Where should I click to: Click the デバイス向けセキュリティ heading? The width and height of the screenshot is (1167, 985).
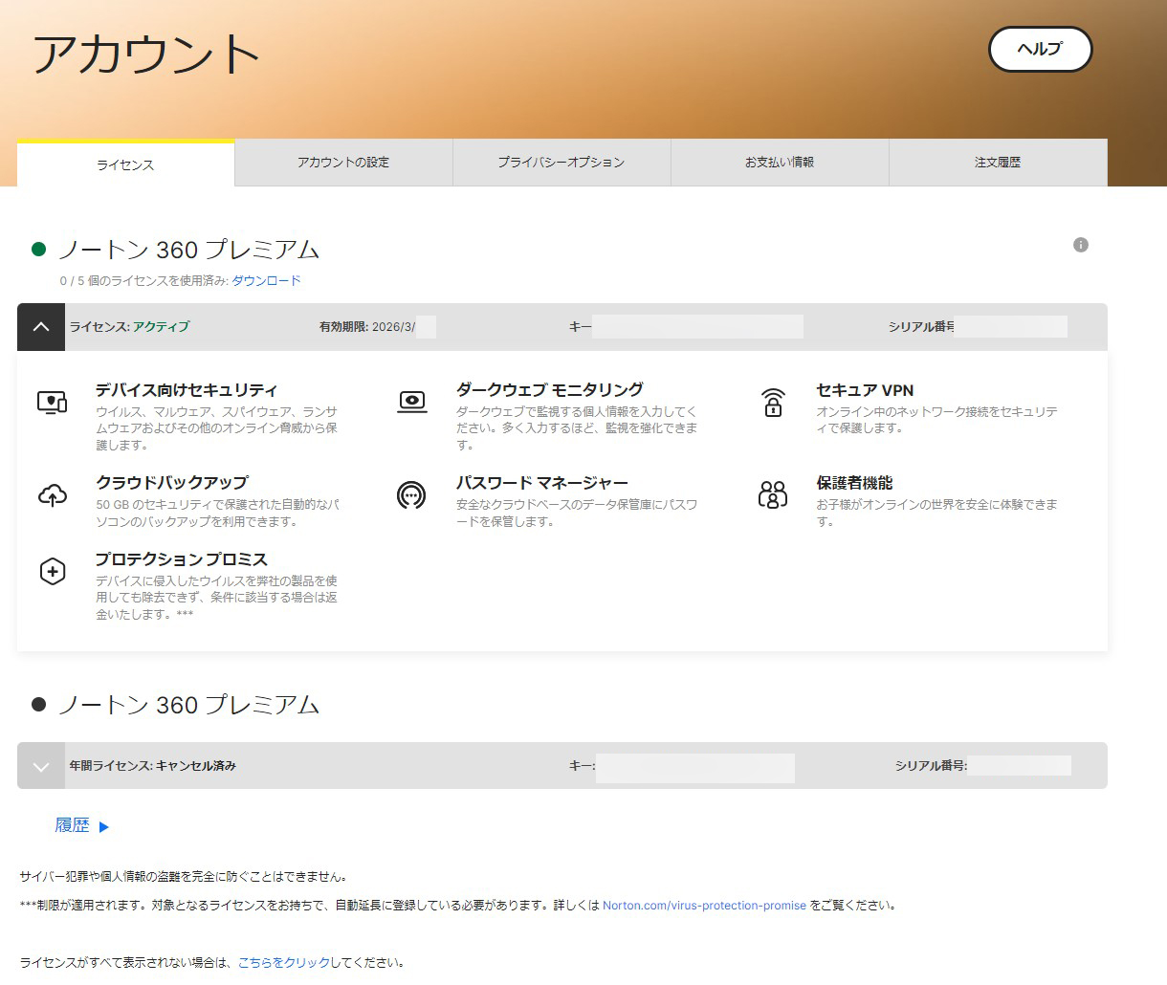tap(187, 390)
